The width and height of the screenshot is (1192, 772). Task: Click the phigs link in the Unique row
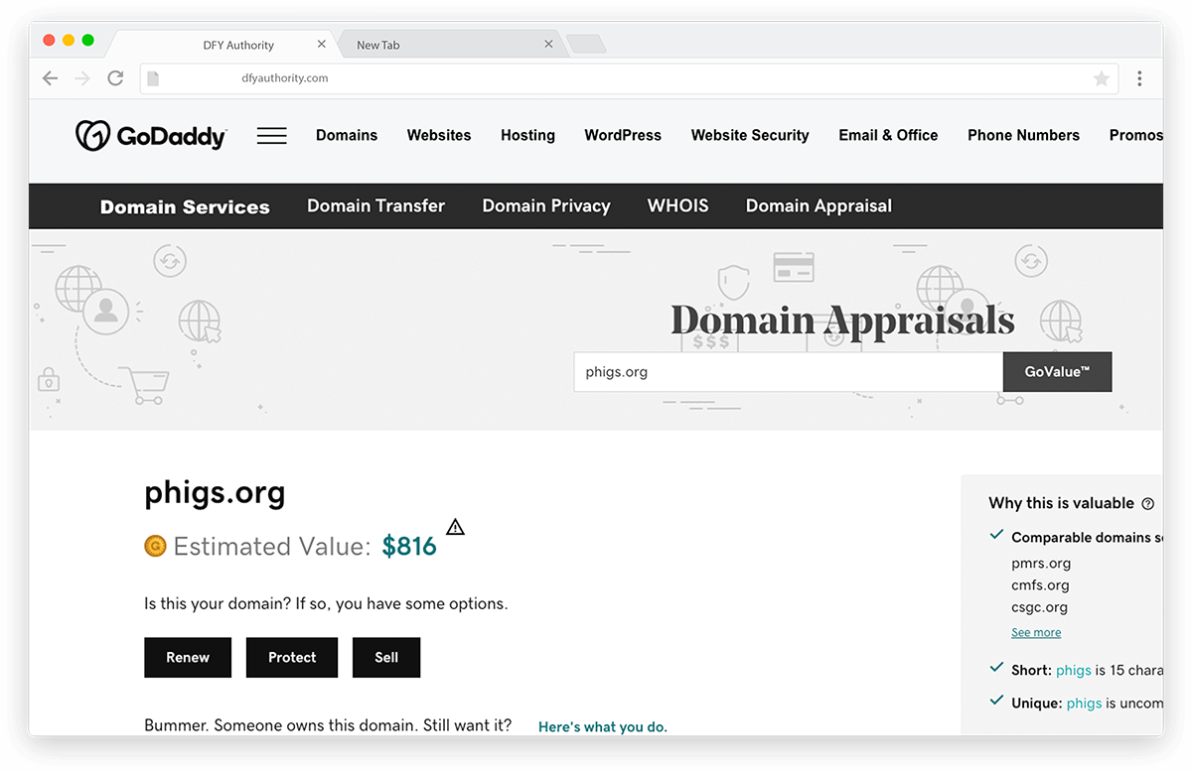[x=1084, y=704]
